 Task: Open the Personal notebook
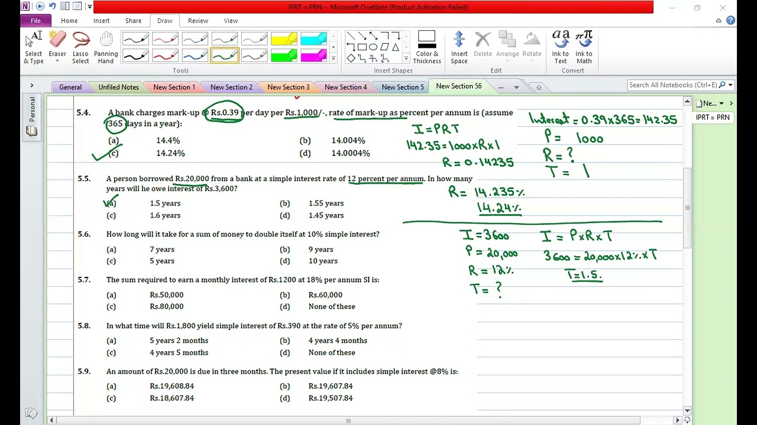(32, 116)
